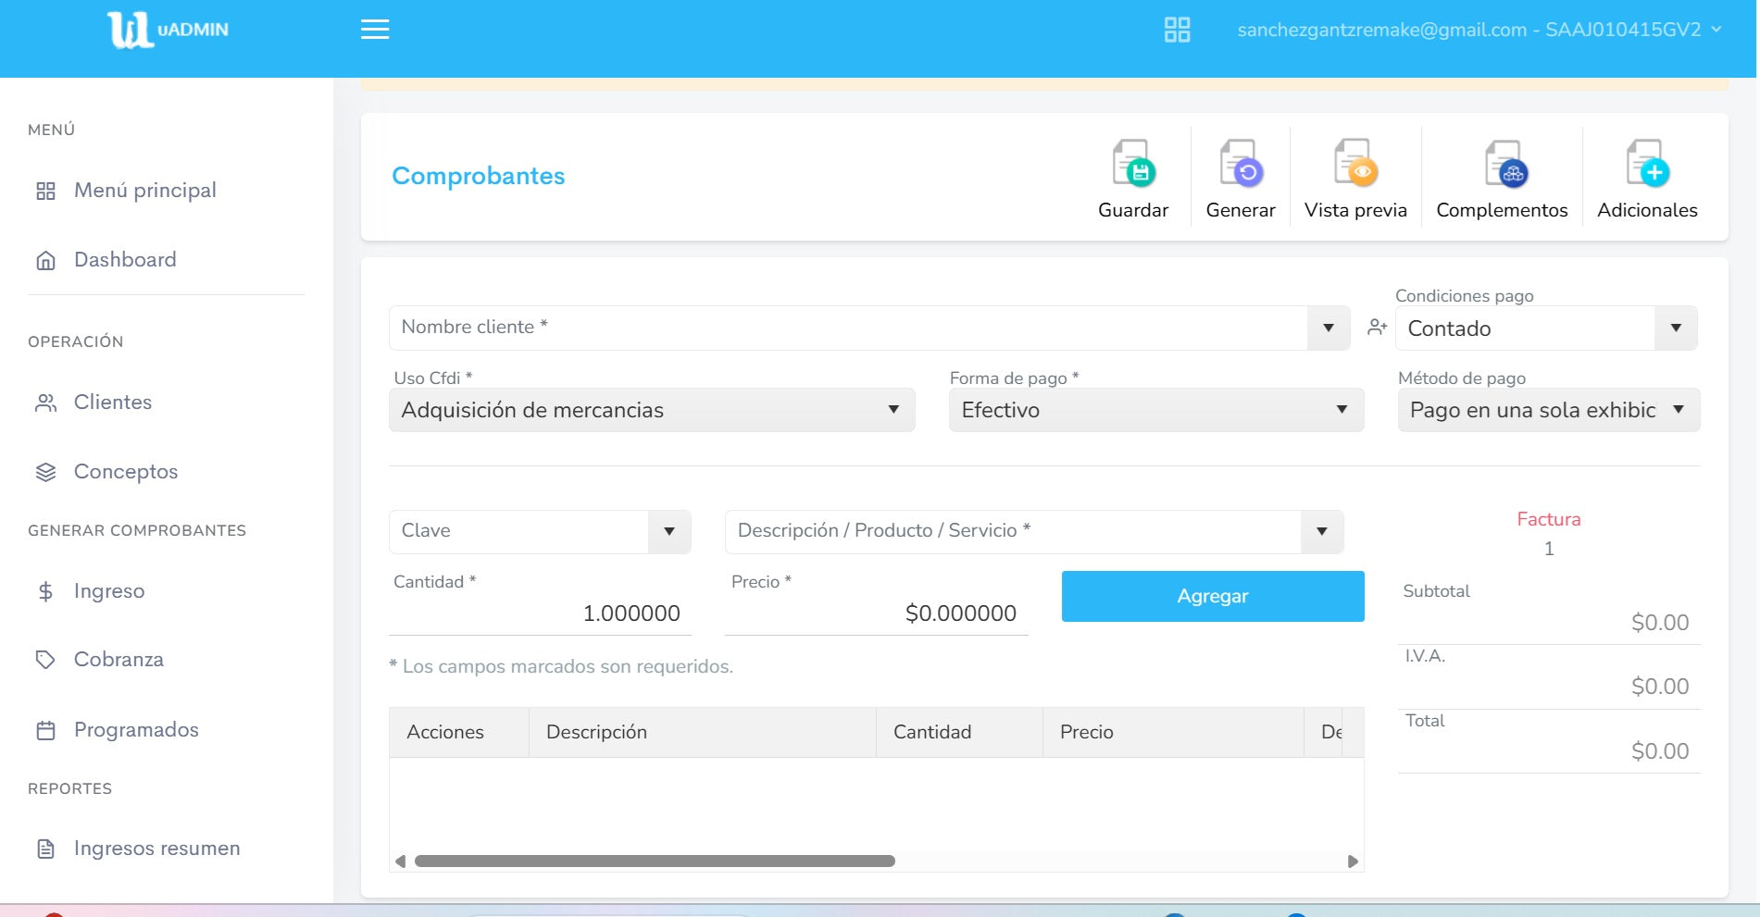1760x917 pixels.
Task: Click the add new client icon
Action: [1377, 328]
